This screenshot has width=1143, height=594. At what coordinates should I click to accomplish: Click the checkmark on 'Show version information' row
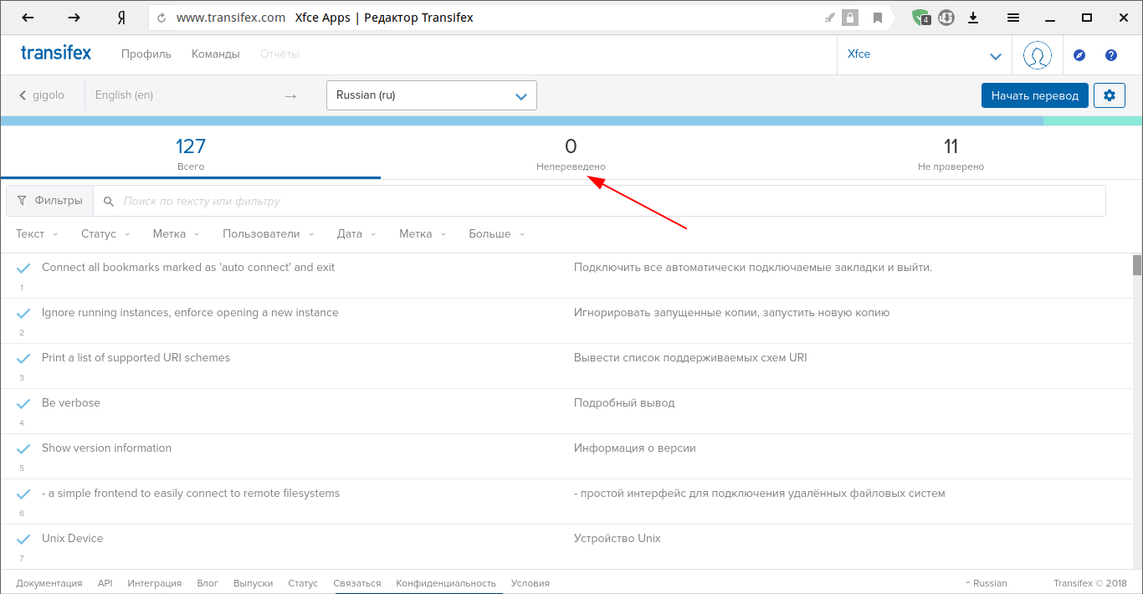click(x=23, y=449)
